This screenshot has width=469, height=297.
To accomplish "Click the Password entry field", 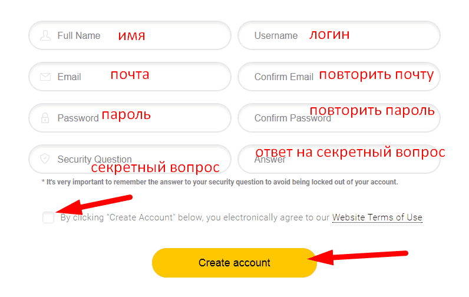I will 130,118.
